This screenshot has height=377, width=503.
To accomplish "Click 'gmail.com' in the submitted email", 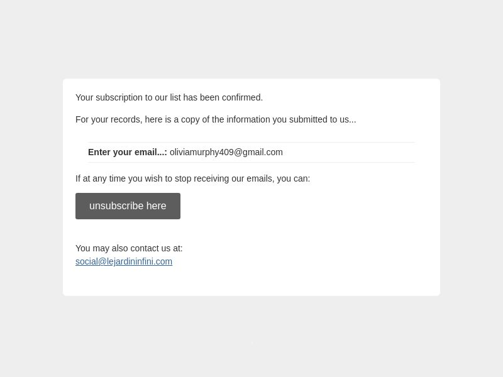I will click(262, 152).
